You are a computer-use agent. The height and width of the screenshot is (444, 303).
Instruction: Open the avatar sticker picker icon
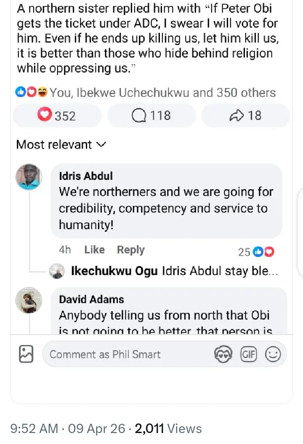(x=223, y=354)
